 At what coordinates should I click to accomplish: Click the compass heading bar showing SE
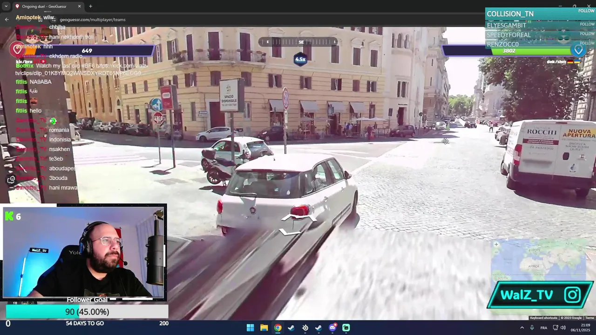pos(300,42)
